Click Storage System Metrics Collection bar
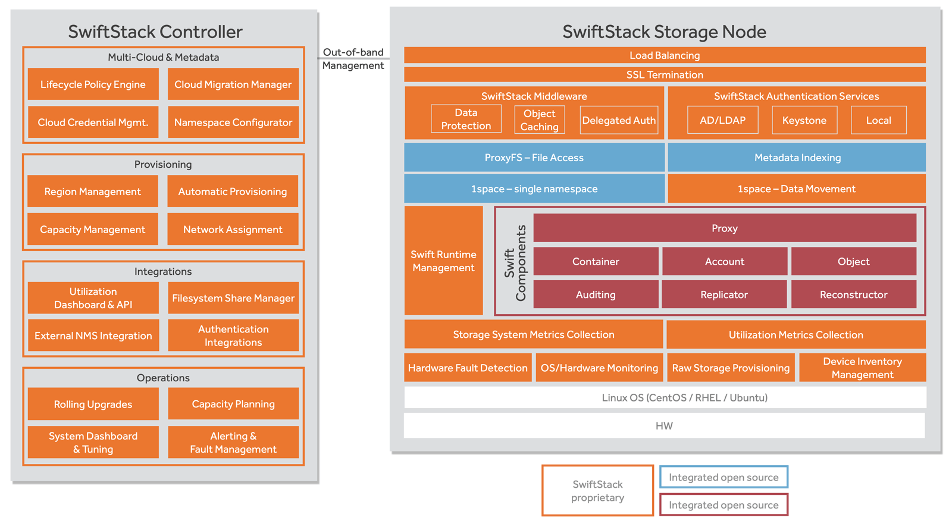 pos(534,334)
